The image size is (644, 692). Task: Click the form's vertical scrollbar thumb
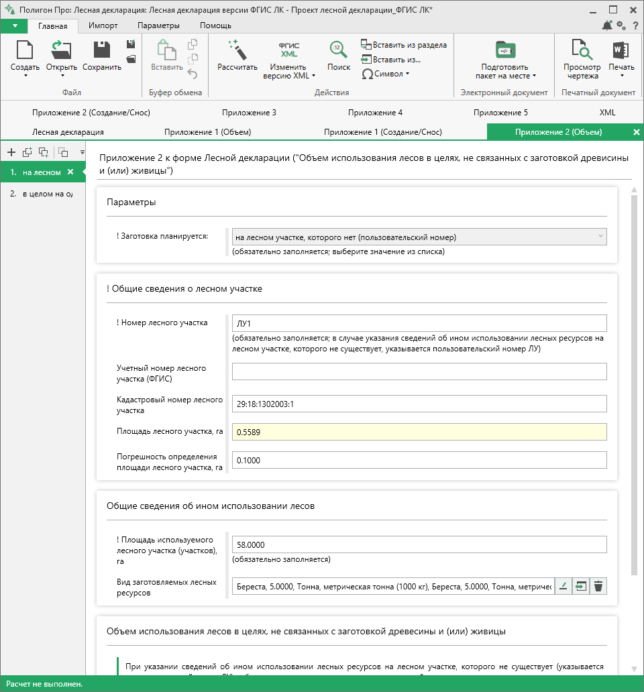(x=635, y=385)
